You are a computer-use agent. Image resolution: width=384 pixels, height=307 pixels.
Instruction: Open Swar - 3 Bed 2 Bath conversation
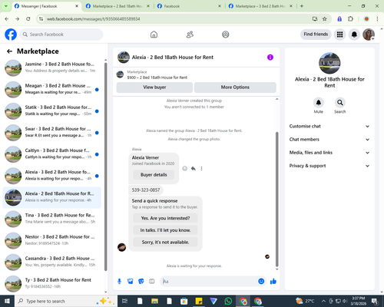(51, 133)
